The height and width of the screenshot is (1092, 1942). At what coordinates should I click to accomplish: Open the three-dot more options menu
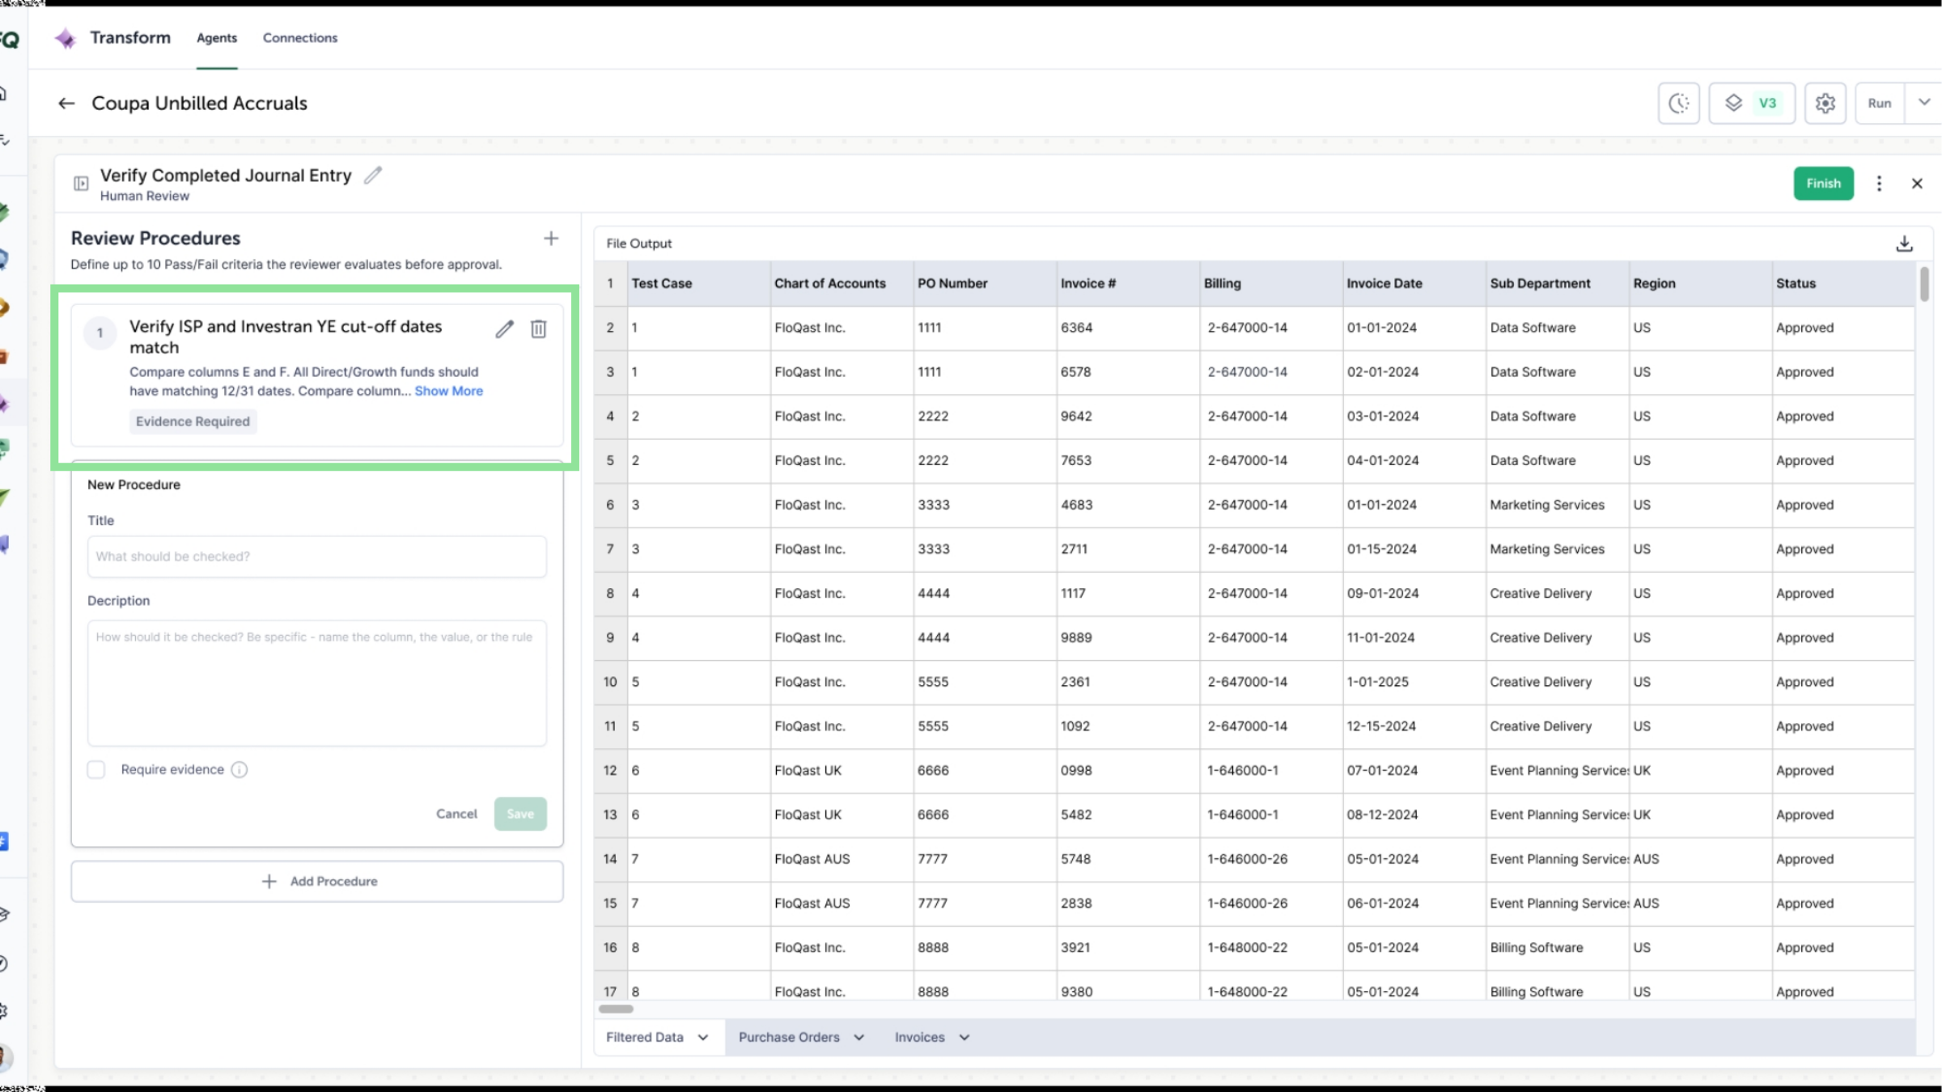[1879, 184]
